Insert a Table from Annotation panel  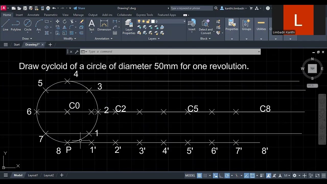(x=115, y=33)
